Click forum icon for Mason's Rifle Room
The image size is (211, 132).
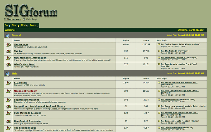(8, 91)
